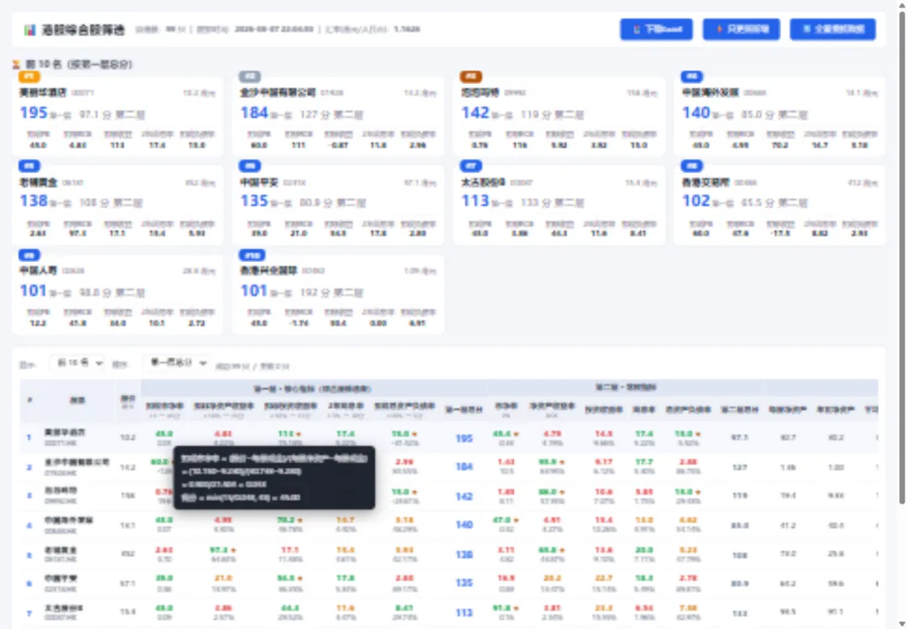This screenshot has height=629, width=907.
Task: Open the 老铺黄金 card scoring 138
Action: 117,205
